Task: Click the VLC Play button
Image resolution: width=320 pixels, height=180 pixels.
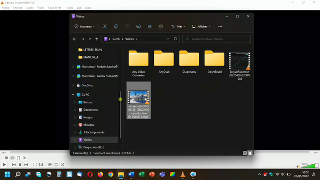Action: tap(4, 165)
